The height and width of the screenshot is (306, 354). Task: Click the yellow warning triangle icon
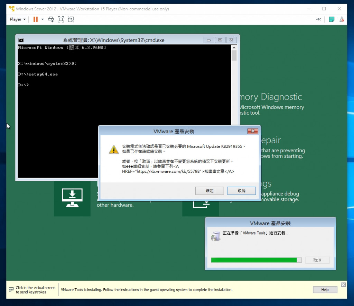pos(114,150)
